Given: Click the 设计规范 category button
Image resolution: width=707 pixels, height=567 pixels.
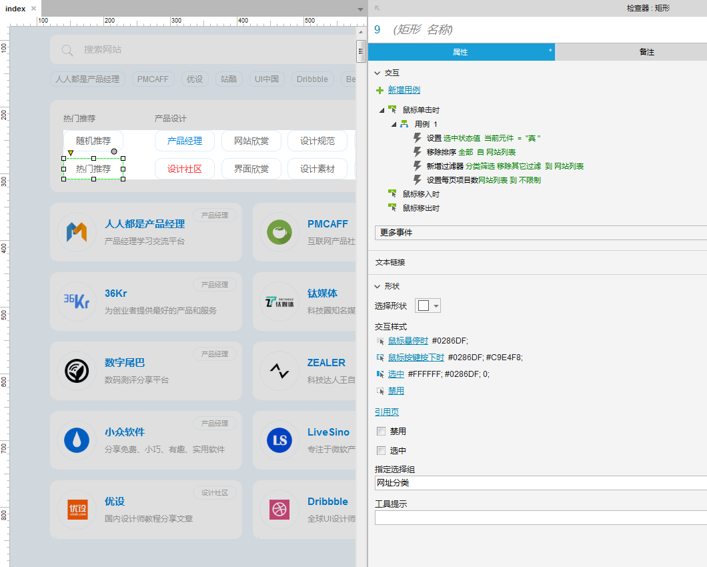Looking at the screenshot, I should pyautogui.click(x=317, y=141).
